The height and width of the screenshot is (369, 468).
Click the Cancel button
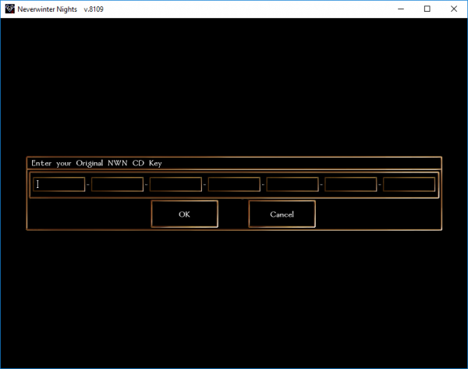[282, 214]
